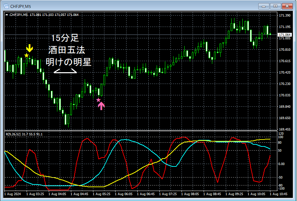Click the indicator scale value 120

click(281, 134)
